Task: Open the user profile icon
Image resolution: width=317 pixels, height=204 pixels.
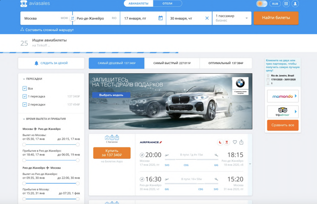Action: tap(295, 4)
